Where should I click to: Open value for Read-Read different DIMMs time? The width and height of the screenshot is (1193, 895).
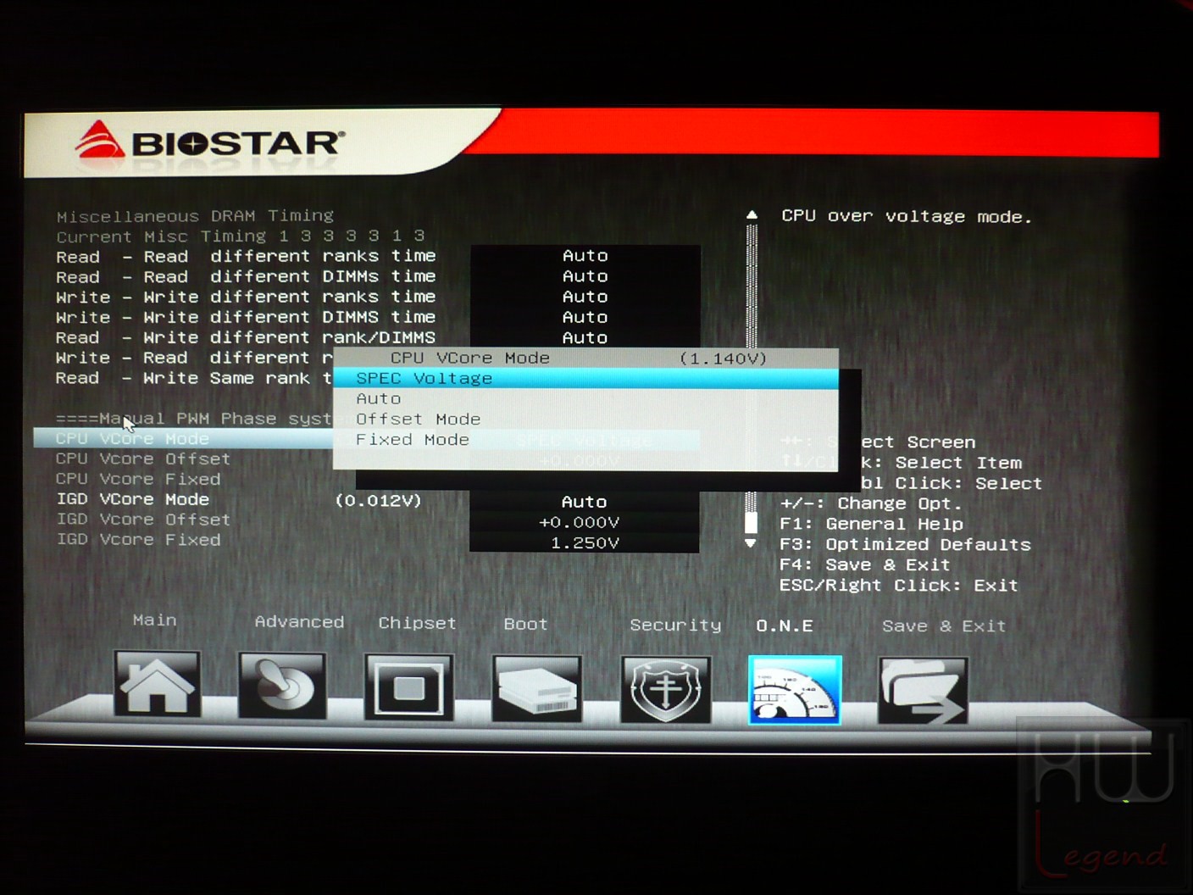coord(585,276)
